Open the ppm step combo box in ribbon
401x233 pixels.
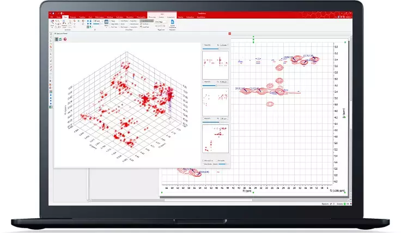98,21
